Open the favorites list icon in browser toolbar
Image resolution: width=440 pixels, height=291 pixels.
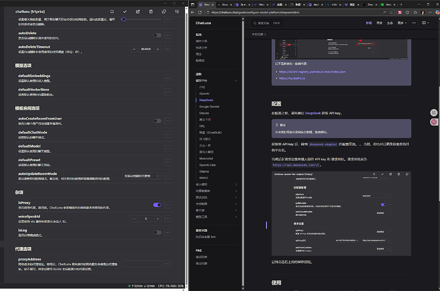tap(415, 12)
